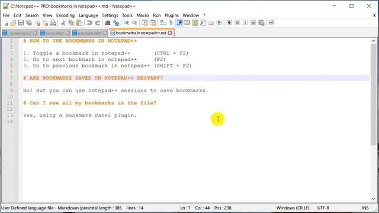Toggle synchronize vertical scrolling
This screenshot has width=379, height=213.
[144, 23]
